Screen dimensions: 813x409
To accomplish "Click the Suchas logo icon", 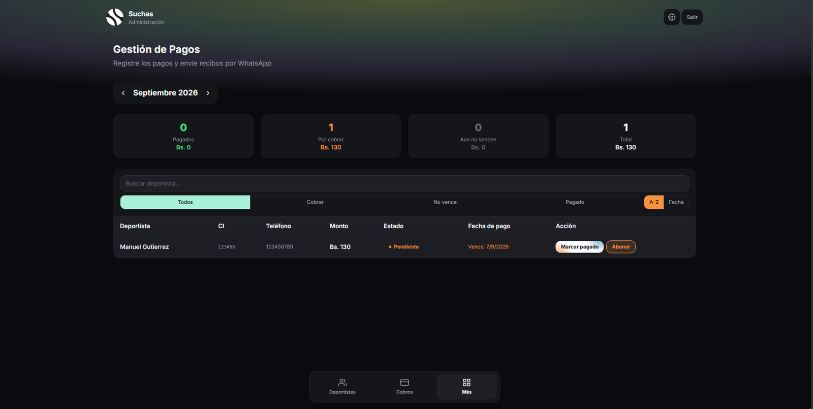I will point(115,17).
